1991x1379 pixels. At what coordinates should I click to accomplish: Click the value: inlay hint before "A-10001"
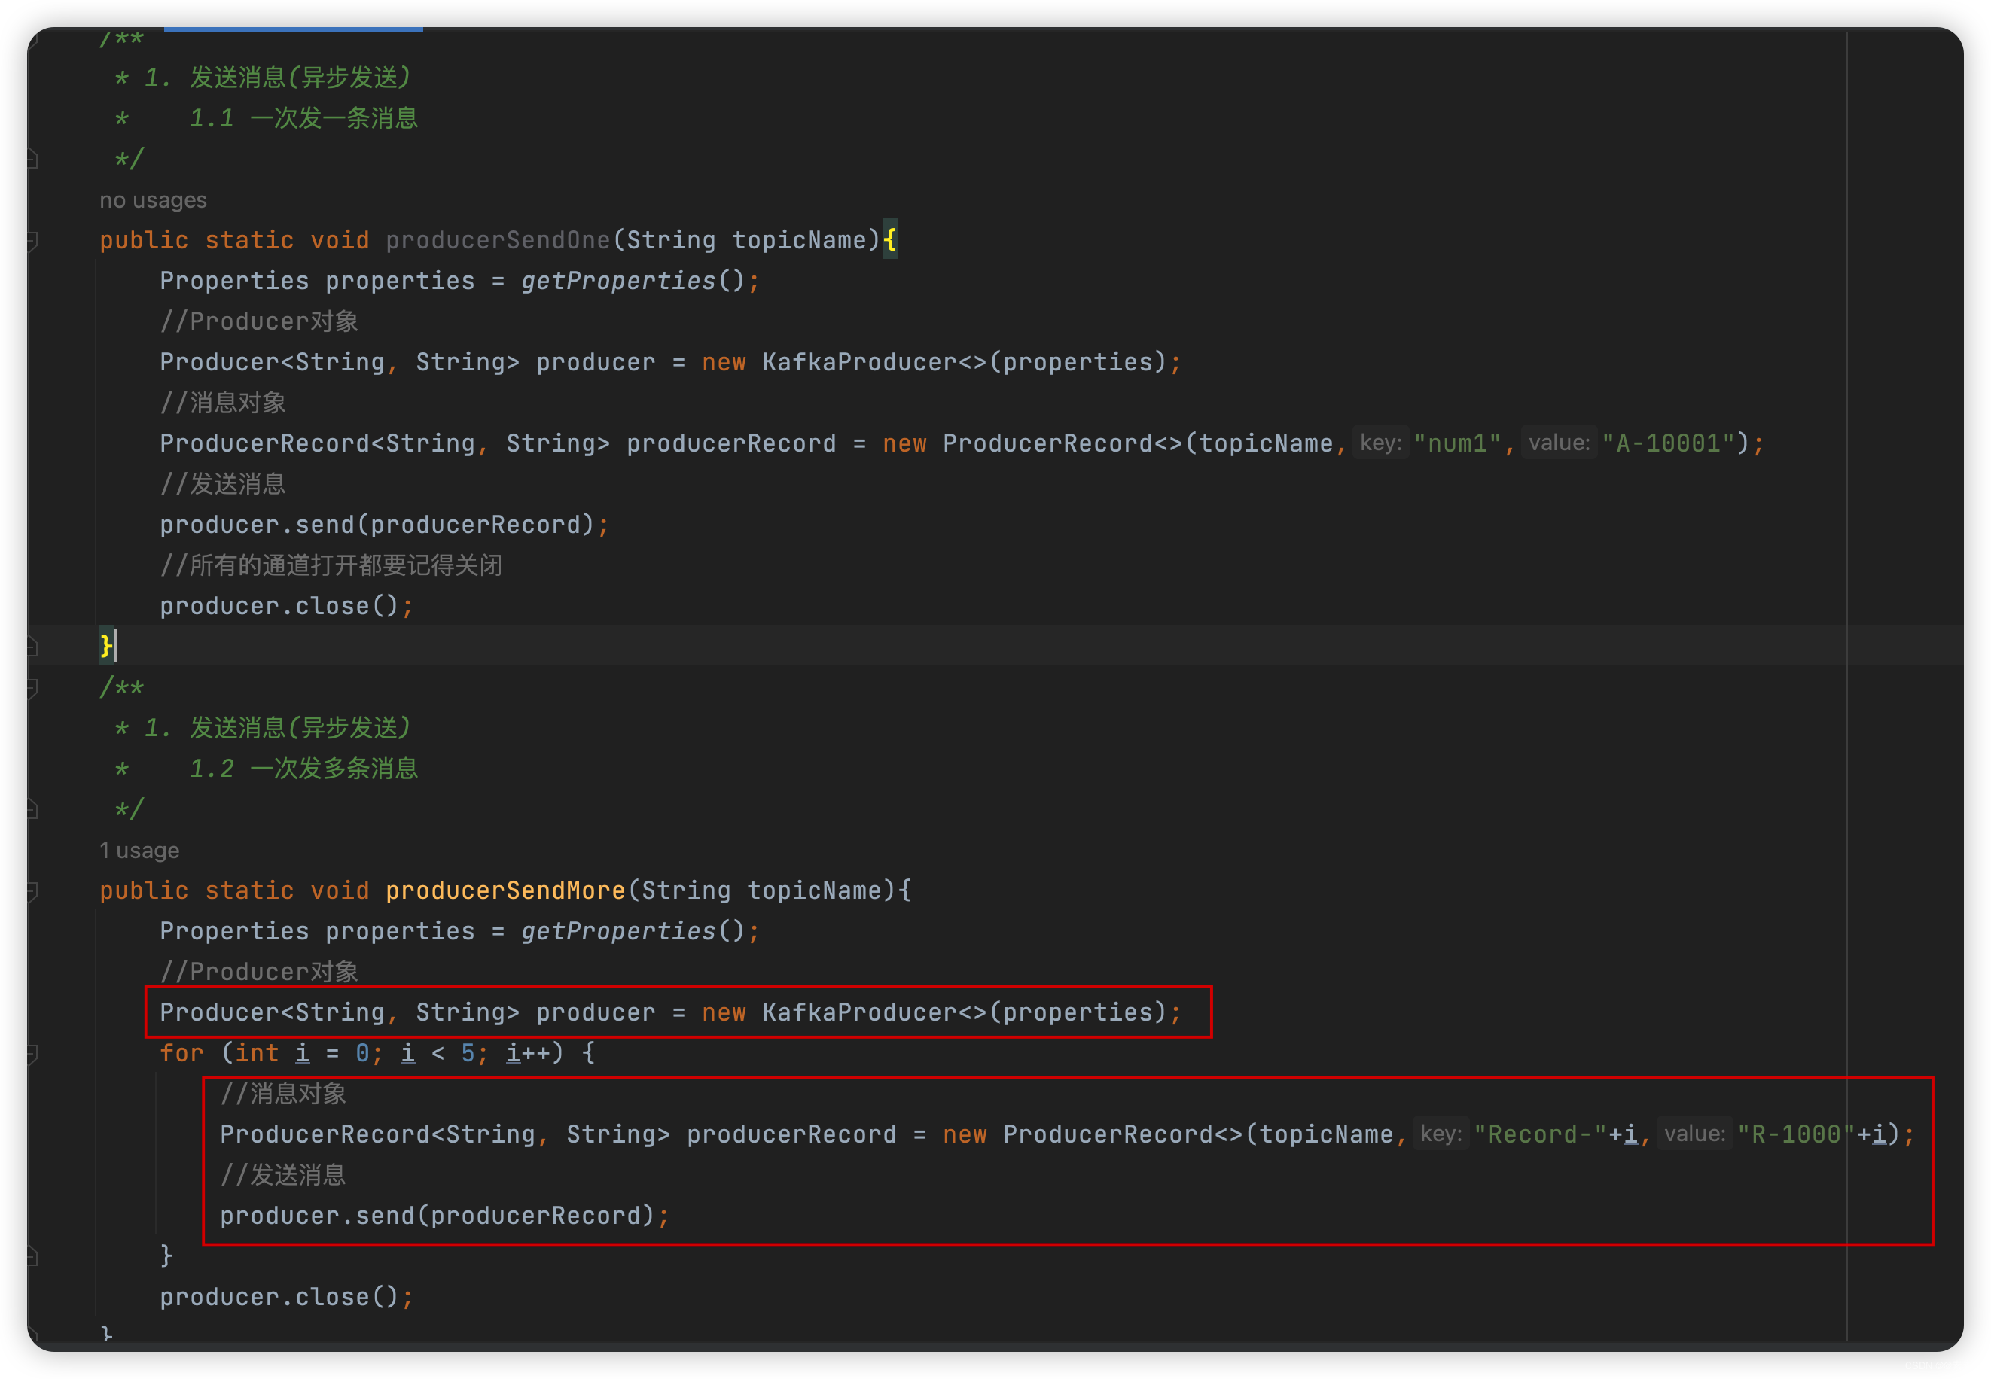[1559, 443]
